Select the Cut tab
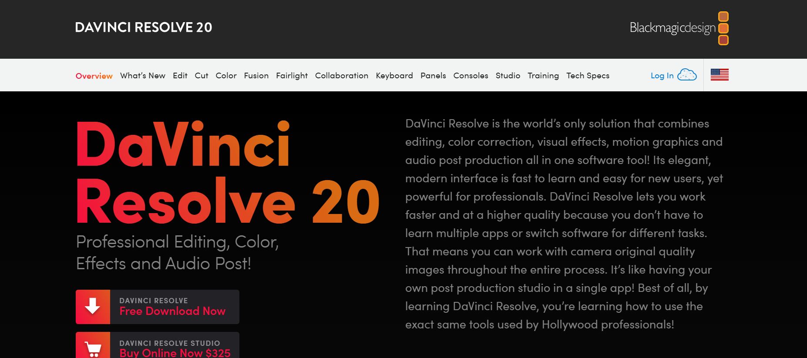 (202, 76)
